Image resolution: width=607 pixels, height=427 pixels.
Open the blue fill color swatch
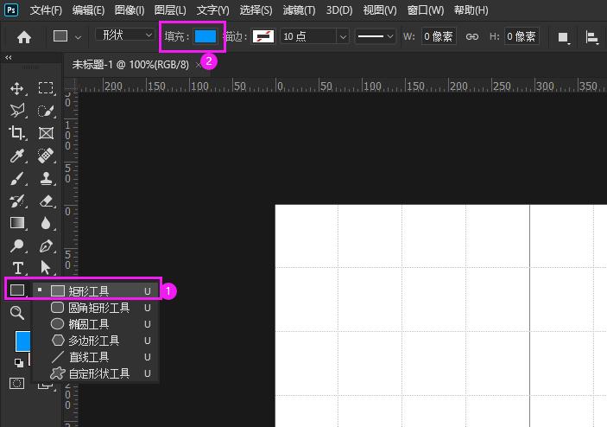205,36
